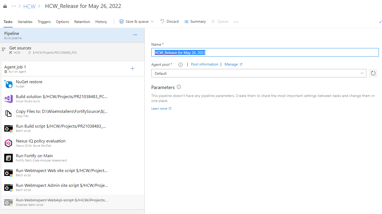Open the Triggers tab
382x214 pixels.
click(x=44, y=22)
